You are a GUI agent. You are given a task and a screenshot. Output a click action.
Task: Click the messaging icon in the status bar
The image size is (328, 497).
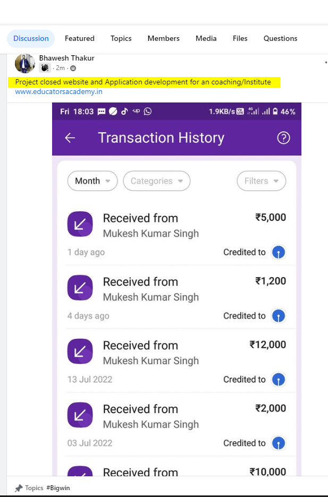coord(102,111)
